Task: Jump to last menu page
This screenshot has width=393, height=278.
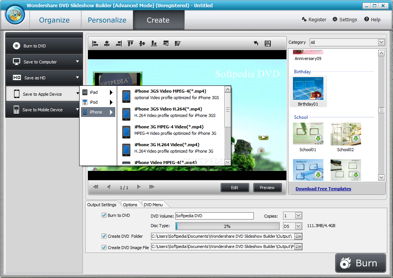Action: 152,187
